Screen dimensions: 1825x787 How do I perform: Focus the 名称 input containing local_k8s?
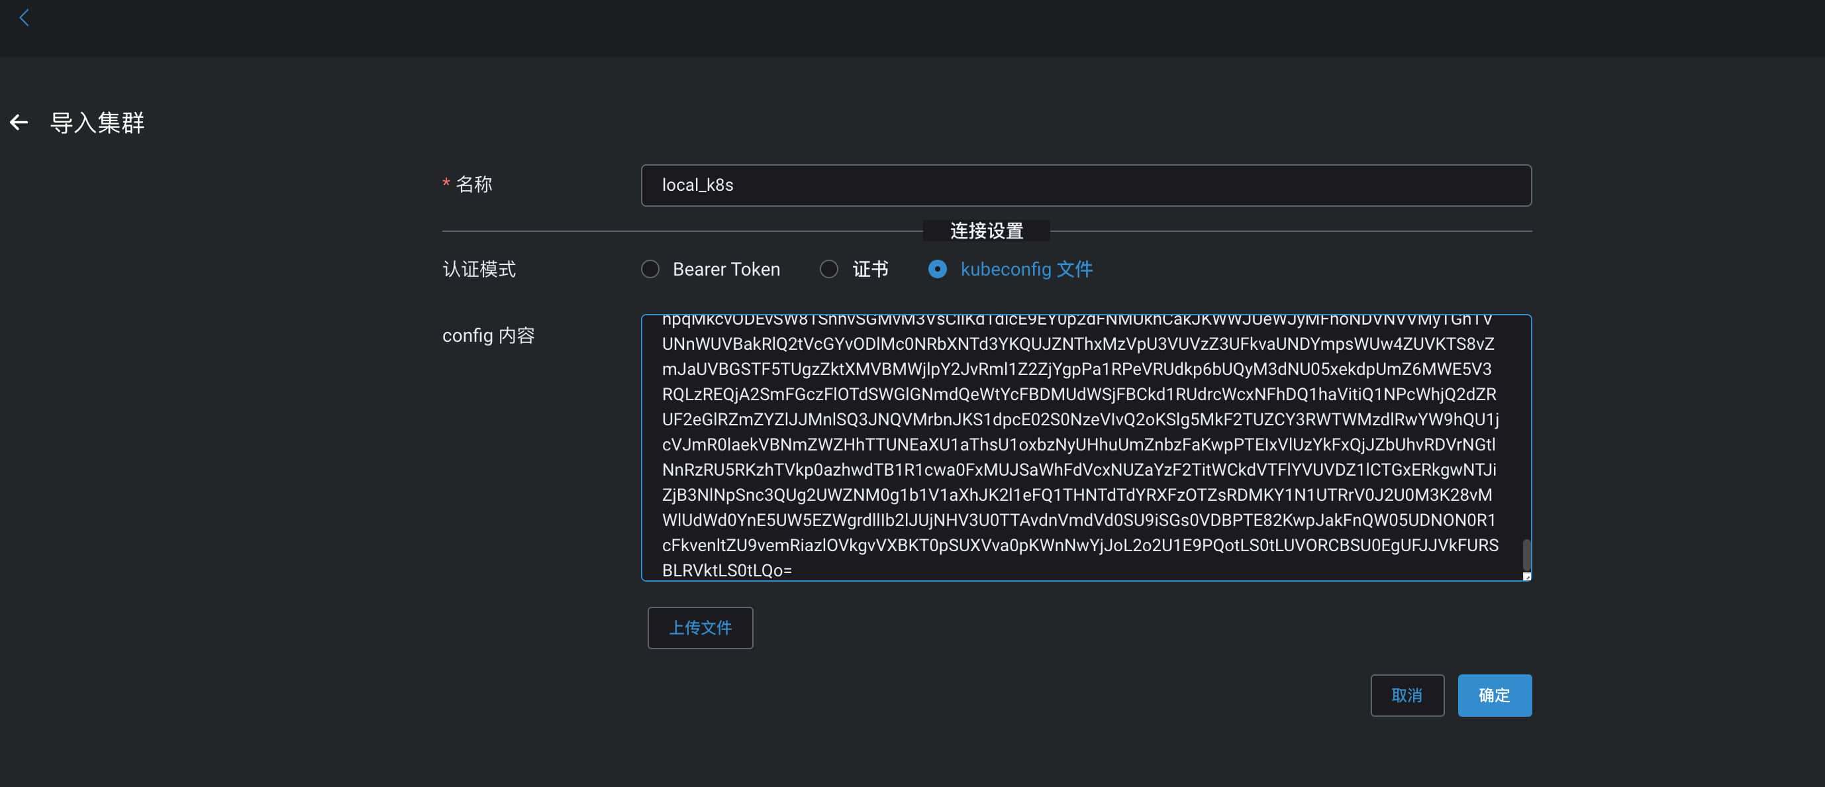click(x=1085, y=185)
